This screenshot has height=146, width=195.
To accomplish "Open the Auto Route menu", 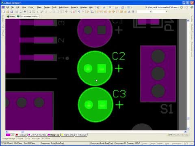I will click(x=64, y=7).
